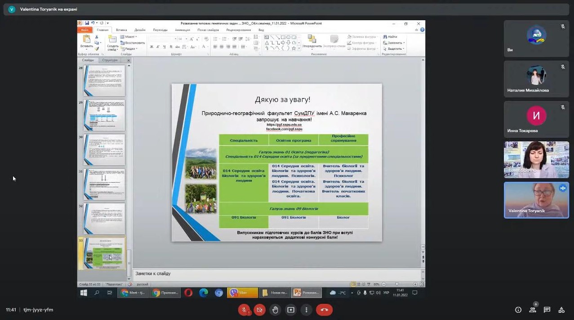Screen dimensions: 574x320
Task: Adjust the PowerPoint zoom slider
Action: (x=397, y=284)
